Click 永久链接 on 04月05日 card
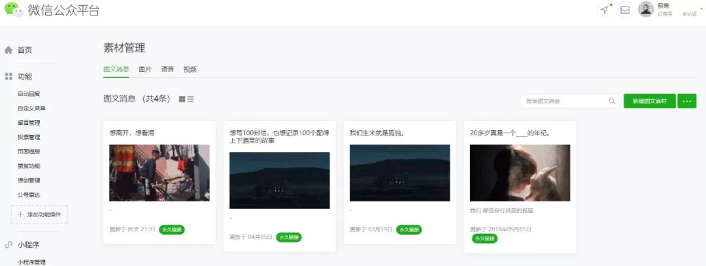Screen dimensions: 706x266 coord(289,237)
